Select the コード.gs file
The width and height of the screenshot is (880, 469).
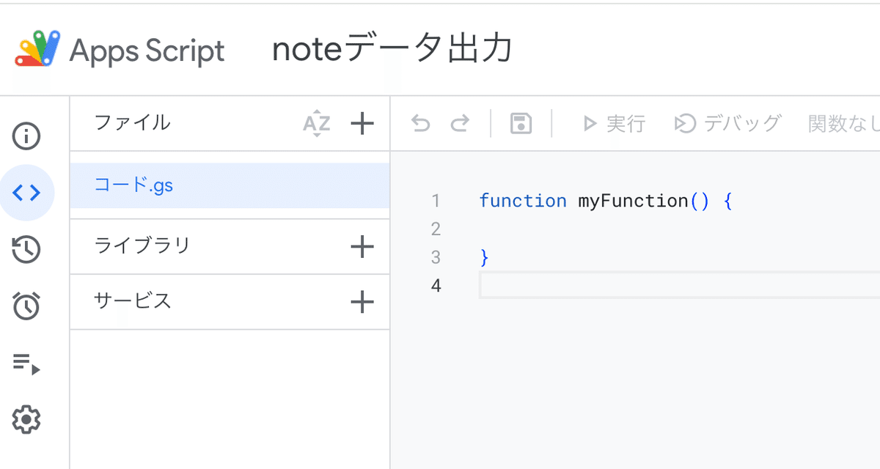(230, 185)
